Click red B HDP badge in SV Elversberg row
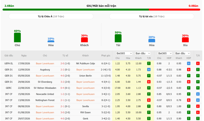This screenshot has height=121, width=204. pyautogui.click(x=189, y=82)
